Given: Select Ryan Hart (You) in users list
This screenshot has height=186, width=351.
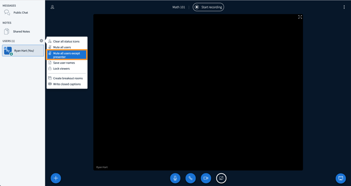Looking at the screenshot, I should pyautogui.click(x=23, y=51).
